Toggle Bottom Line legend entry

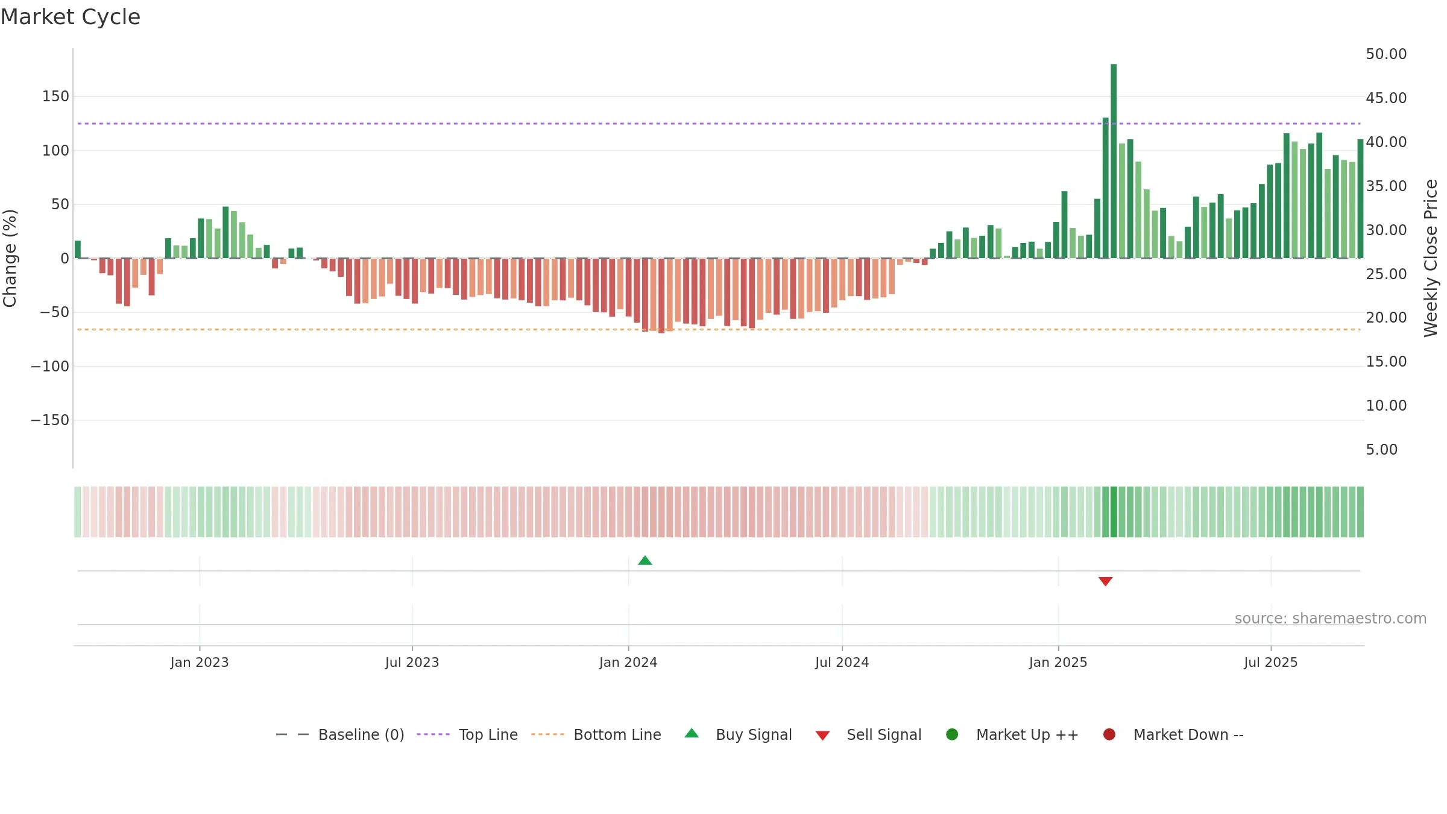point(596,734)
